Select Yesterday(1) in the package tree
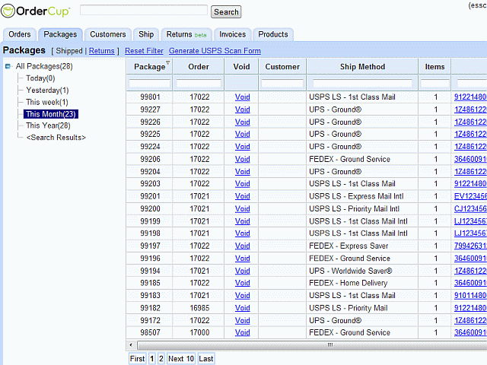 pyautogui.click(x=47, y=90)
